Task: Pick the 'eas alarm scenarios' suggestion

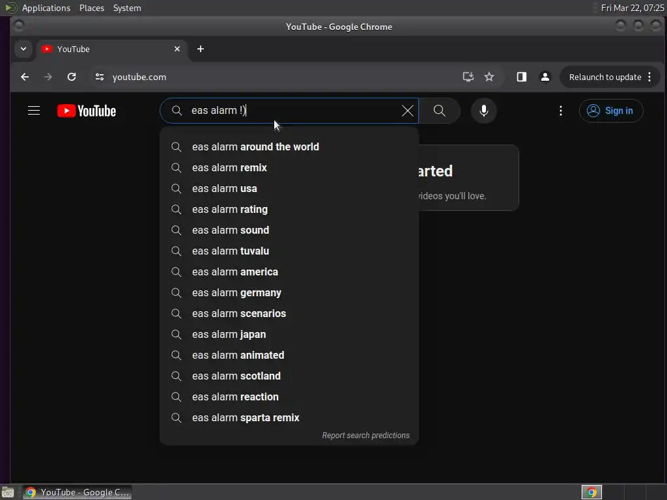Action: [289, 313]
